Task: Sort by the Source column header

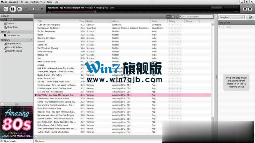Action: [x=192, y=21]
